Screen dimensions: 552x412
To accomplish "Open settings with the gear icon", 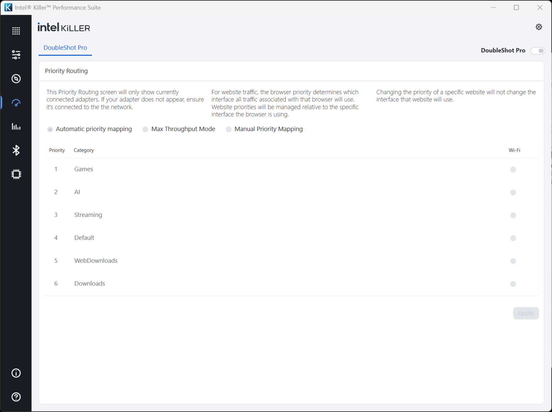I will coord(539,27).
